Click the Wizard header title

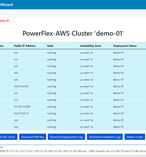click(x=6, y=5)
